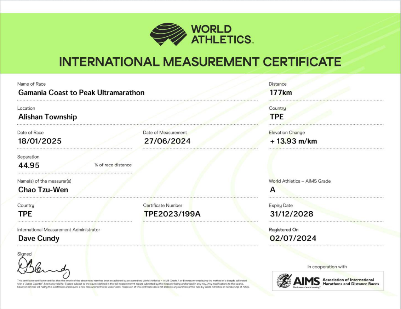401x309 pixels.
Task: Click the separation value 44.95
Action: [x=29, y=165]
